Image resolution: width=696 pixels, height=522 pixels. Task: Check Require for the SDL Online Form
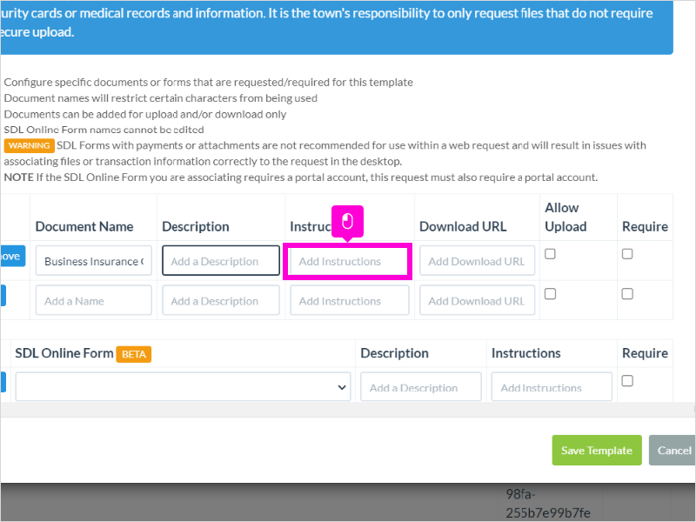tap(627, 381)
